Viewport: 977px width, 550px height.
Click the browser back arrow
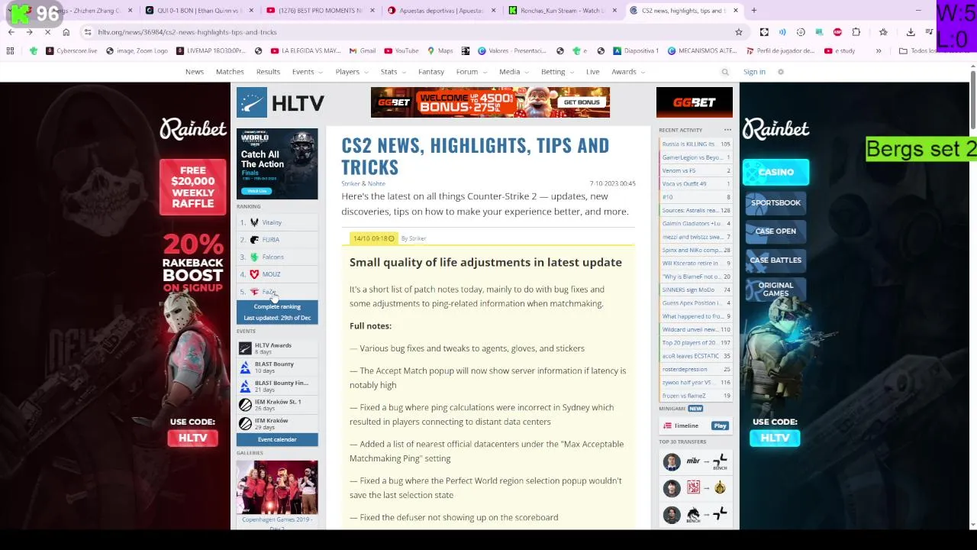pyautogui.click(x=11, y=32)
